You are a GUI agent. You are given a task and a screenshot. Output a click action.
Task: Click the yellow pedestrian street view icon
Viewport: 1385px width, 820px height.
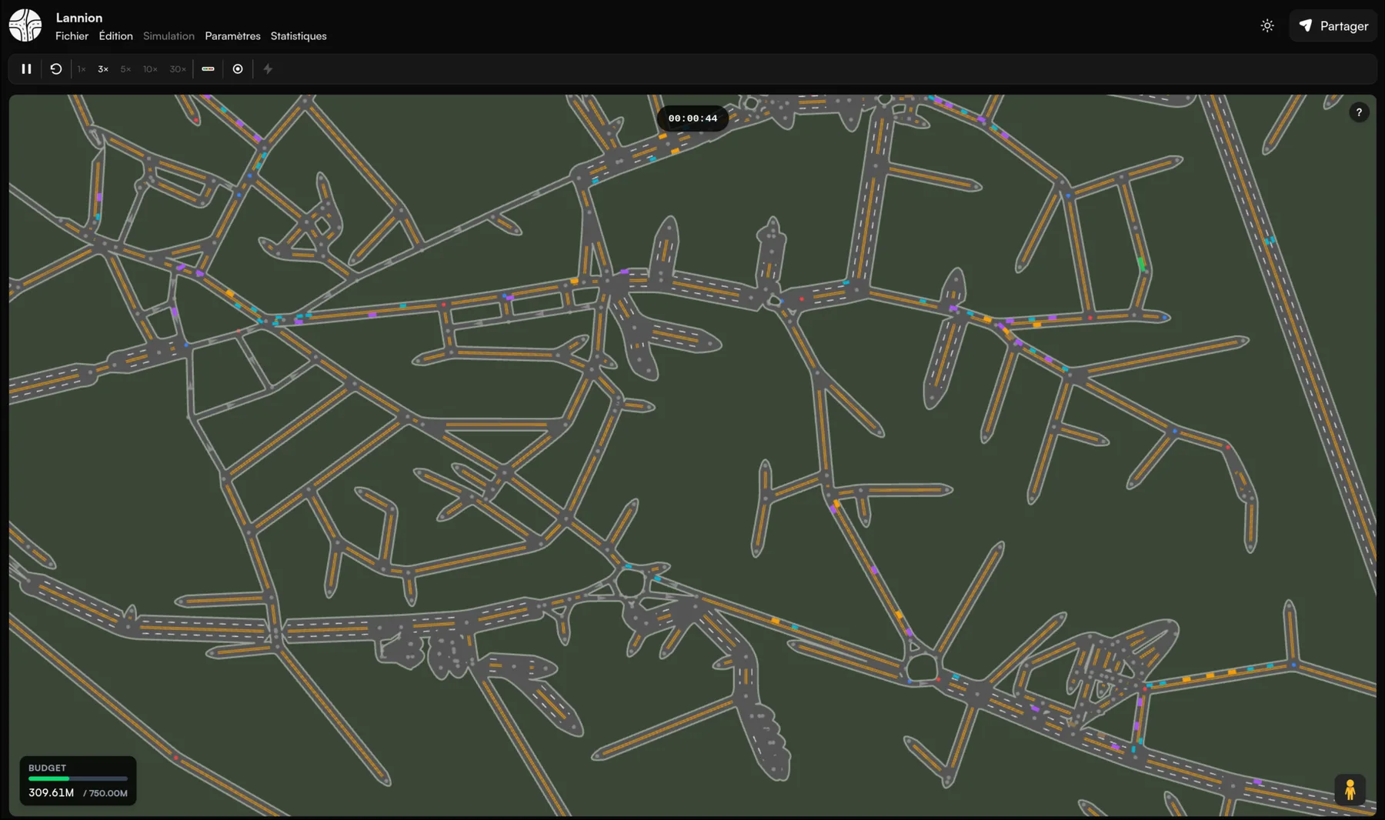coord(1350,790)
